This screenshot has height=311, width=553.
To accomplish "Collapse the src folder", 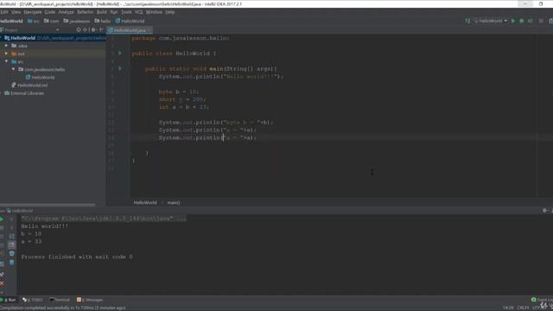I will tap(6, 61).
